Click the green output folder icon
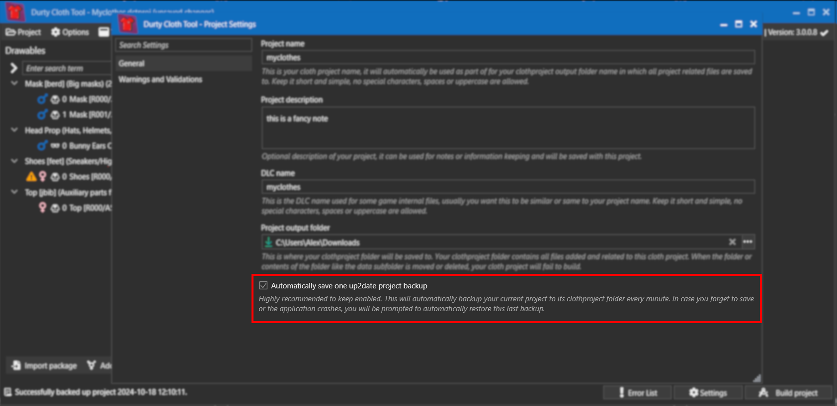 tap(268, 242)
